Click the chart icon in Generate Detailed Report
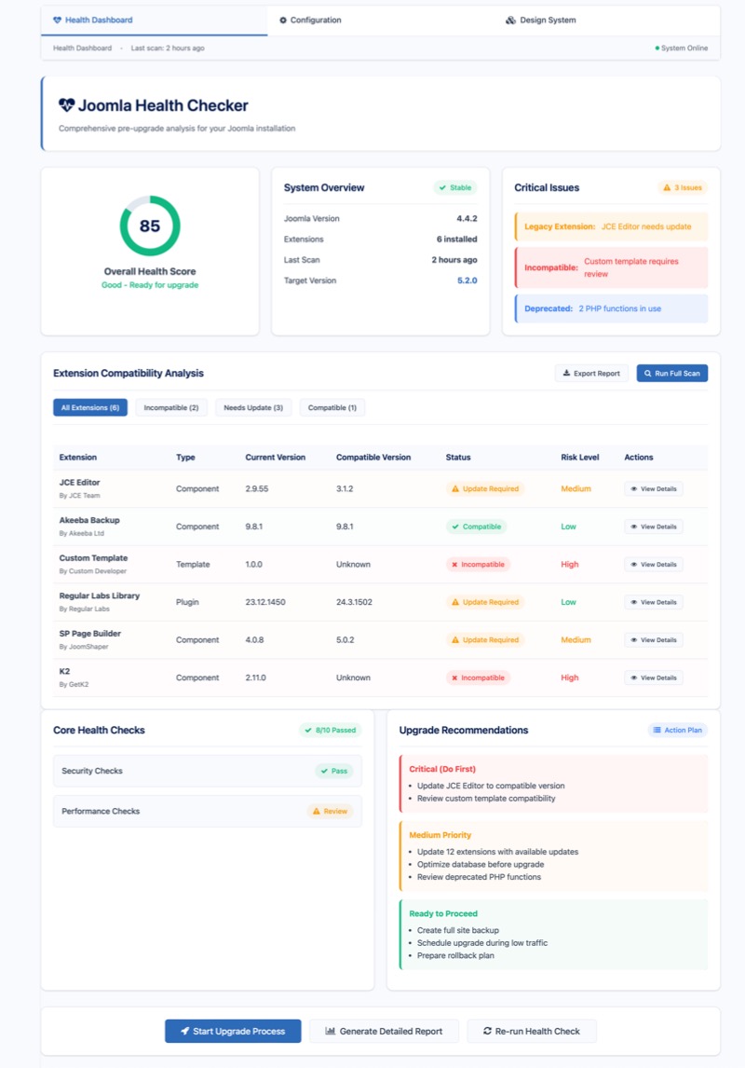745x1068 pixels. pyautogui.click(x=330, y=1031)
